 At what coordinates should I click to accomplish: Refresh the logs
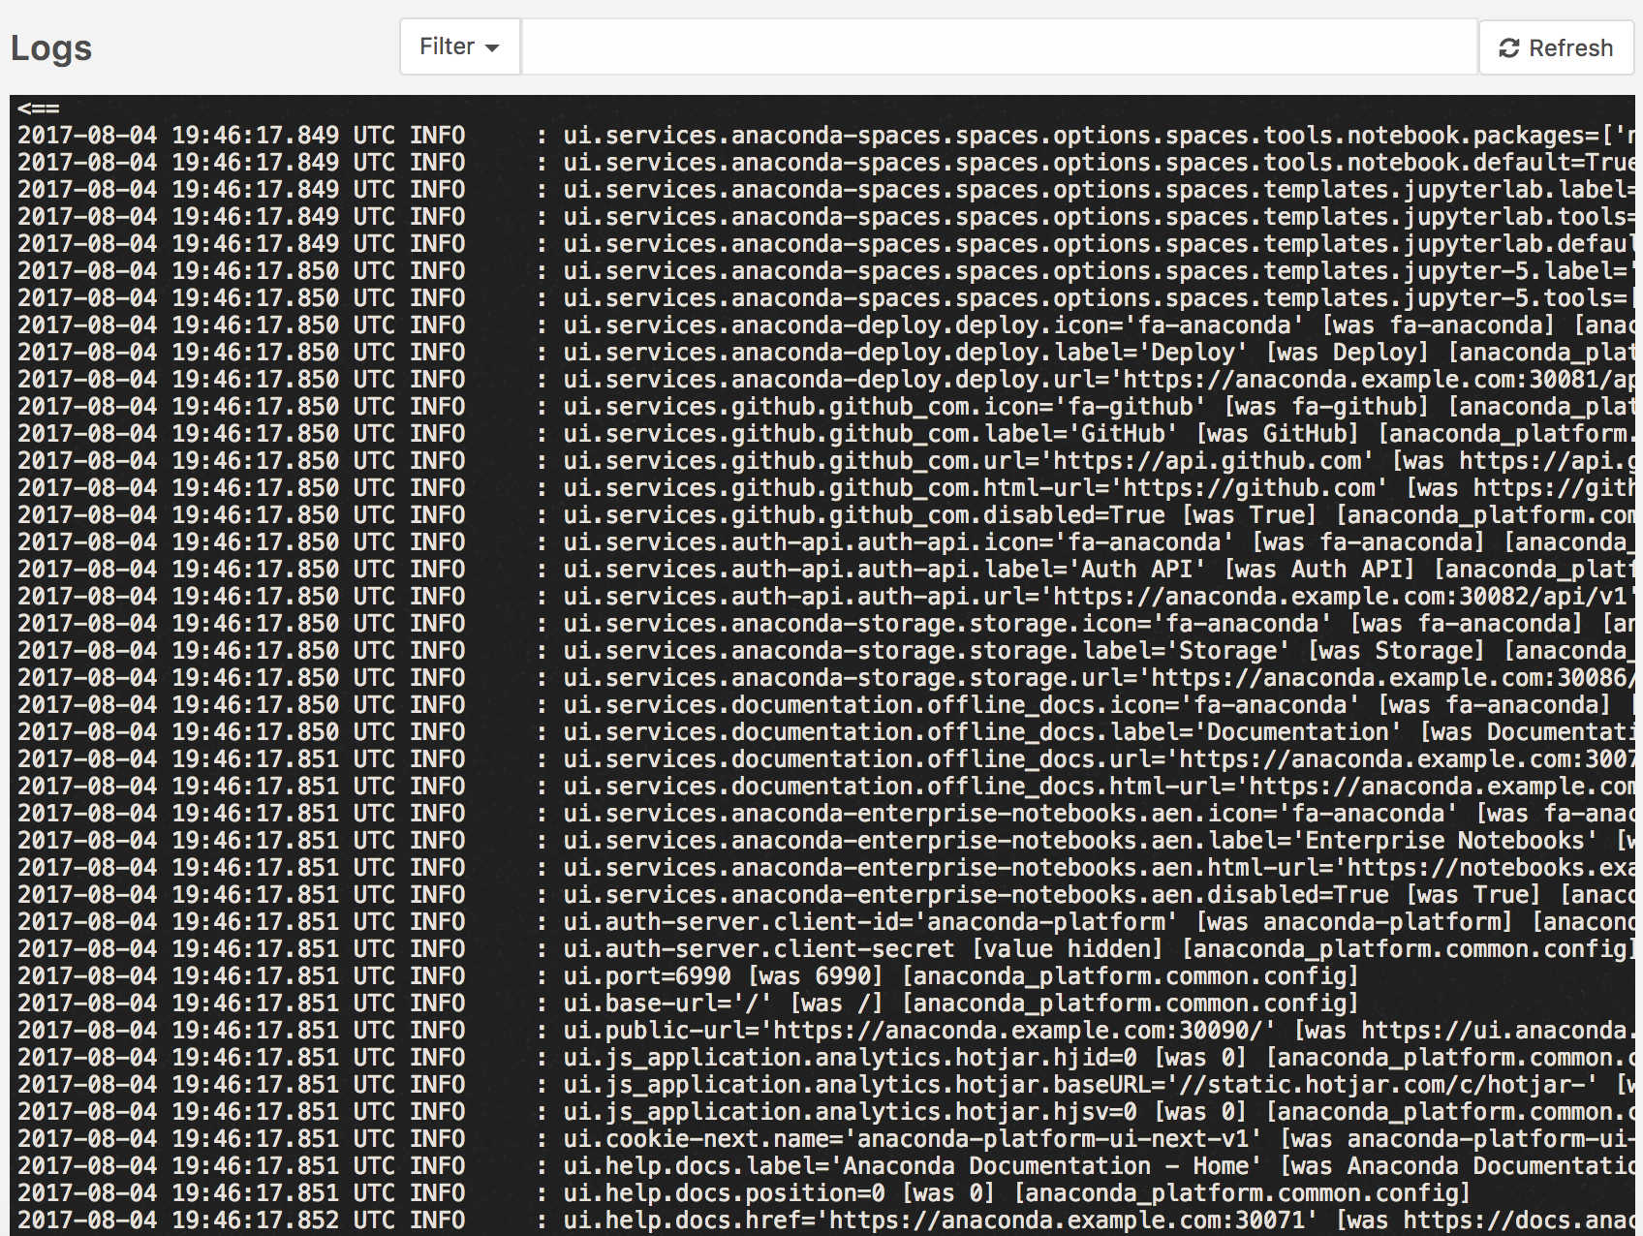pyautogui.click(x=1556, y=47)
